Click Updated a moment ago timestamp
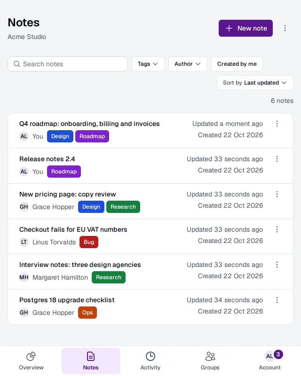 [x=228, y=124]
